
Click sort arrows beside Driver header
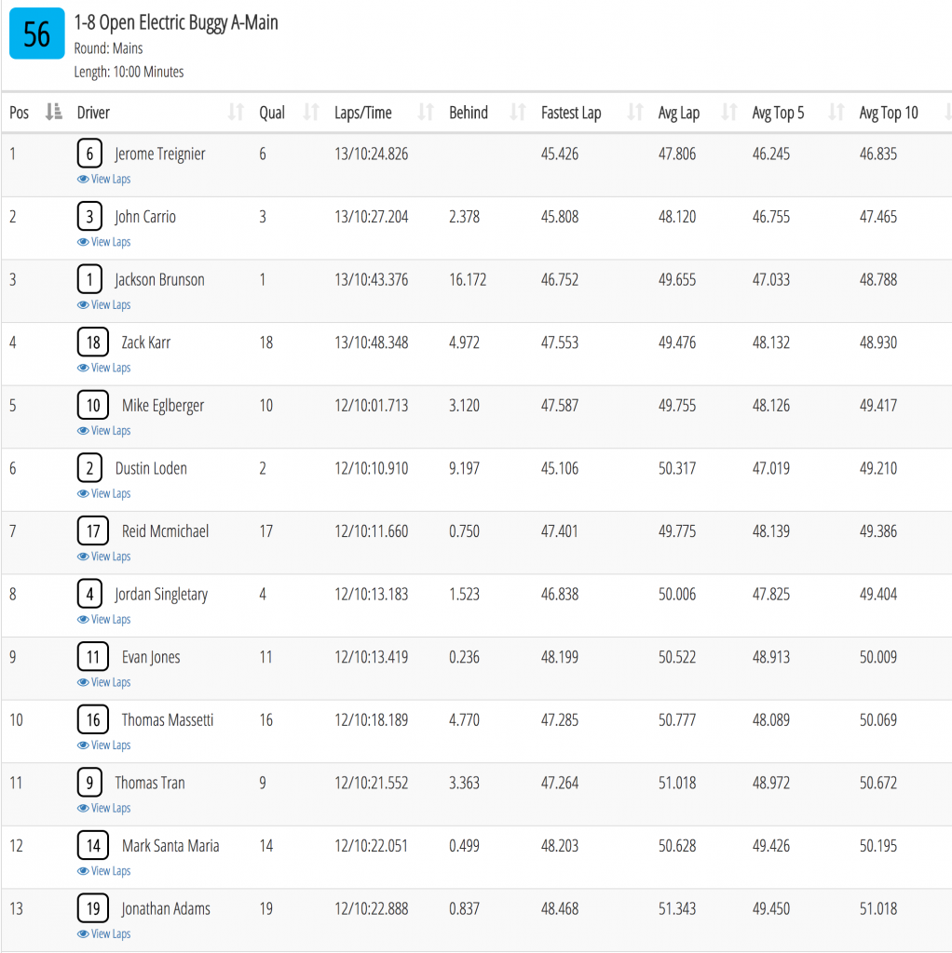pyautogui.click(x=236, y=113)
